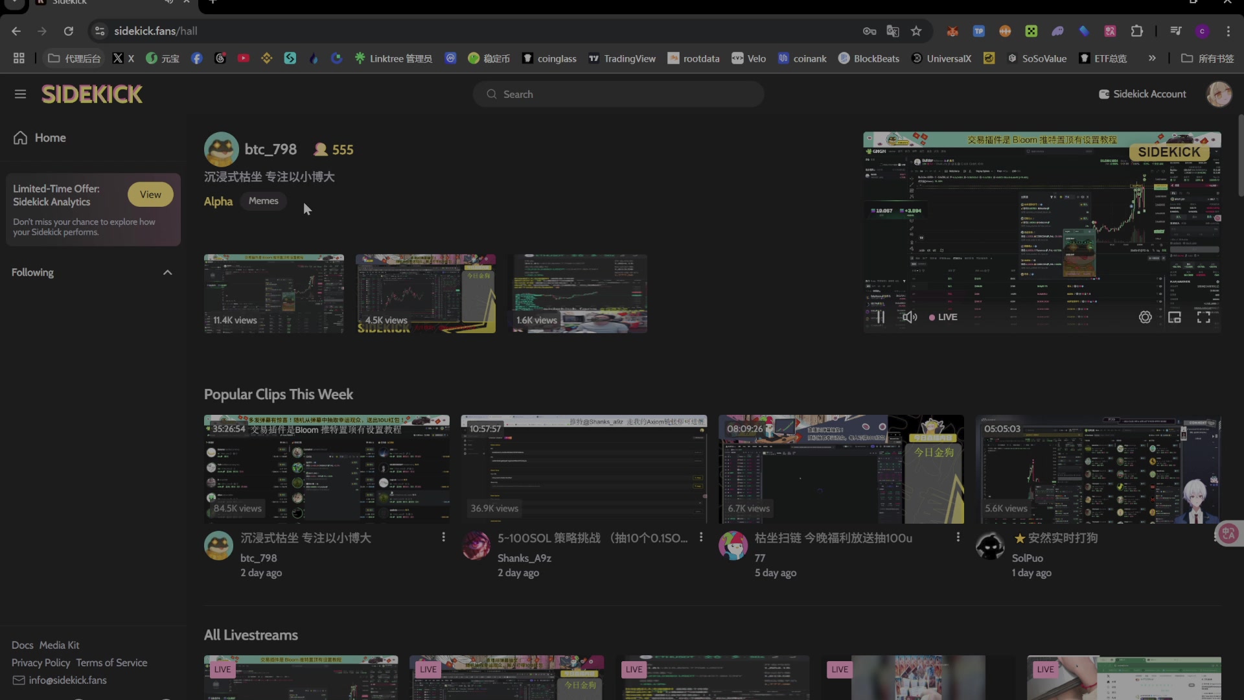Open the first LIVE stream under All Livestreams

click(301, 677)
